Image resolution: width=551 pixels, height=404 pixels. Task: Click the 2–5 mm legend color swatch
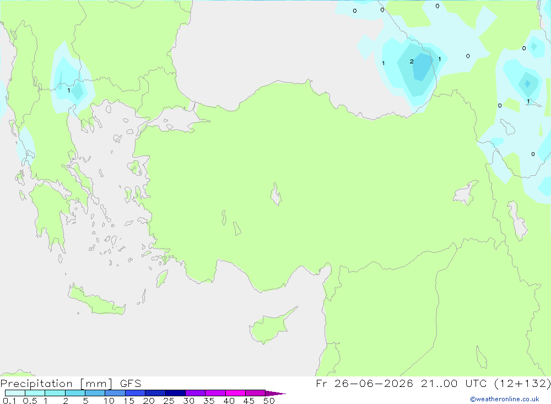(x=75, y=393)
